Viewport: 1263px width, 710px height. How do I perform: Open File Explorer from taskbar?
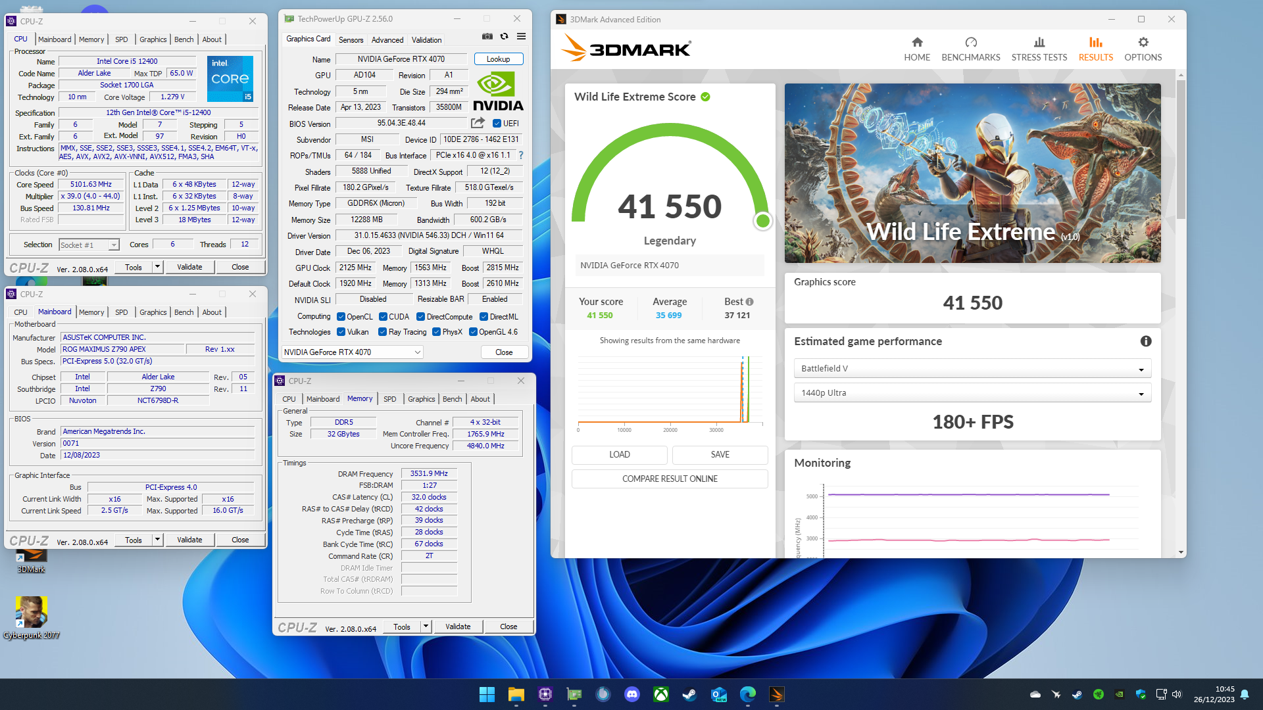[x=516, y=694]
